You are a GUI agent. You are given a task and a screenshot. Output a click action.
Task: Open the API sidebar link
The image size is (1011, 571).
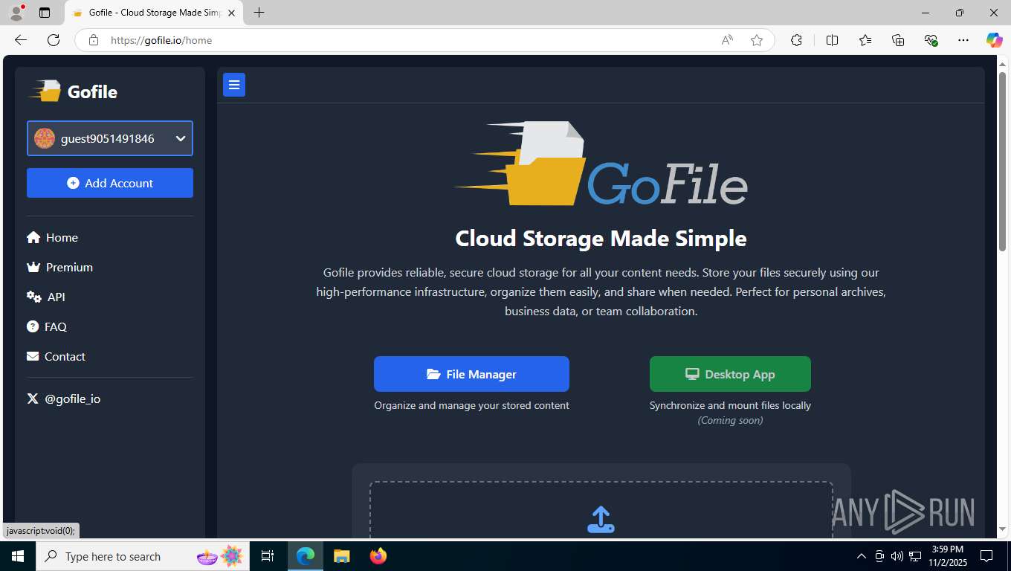point(46,297)
